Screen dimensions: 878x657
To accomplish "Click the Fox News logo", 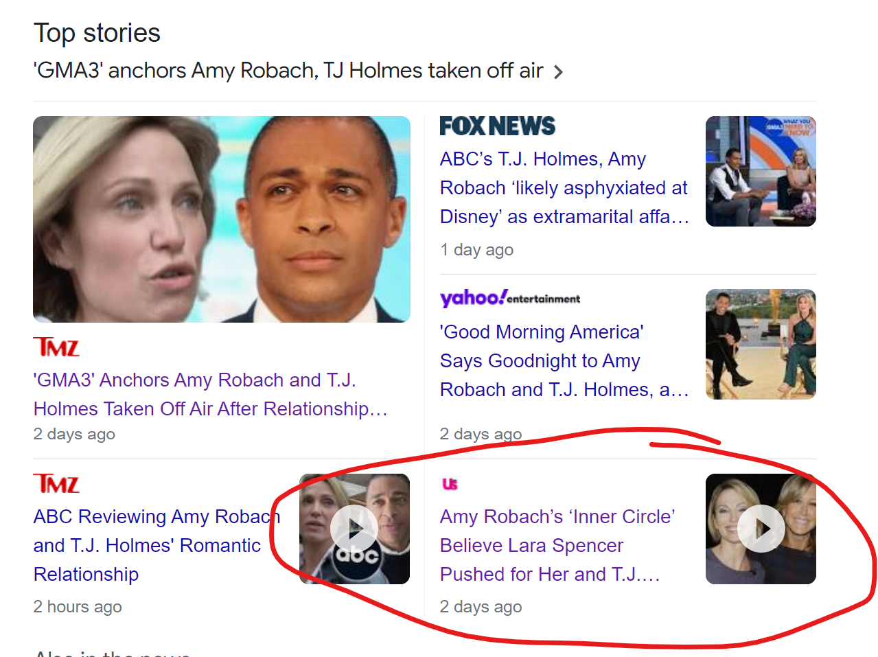I will 497,126.
